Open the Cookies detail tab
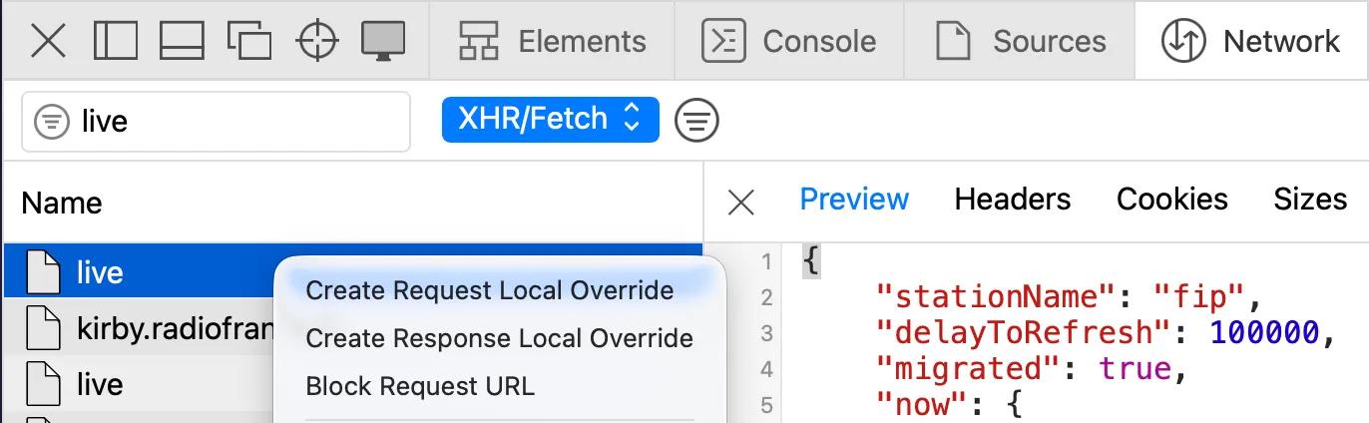Image resolution: width=1369 pixels, height=423 pixels. (1172, 200)
